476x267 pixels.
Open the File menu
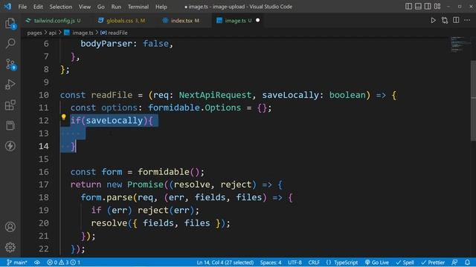(22, 7)
